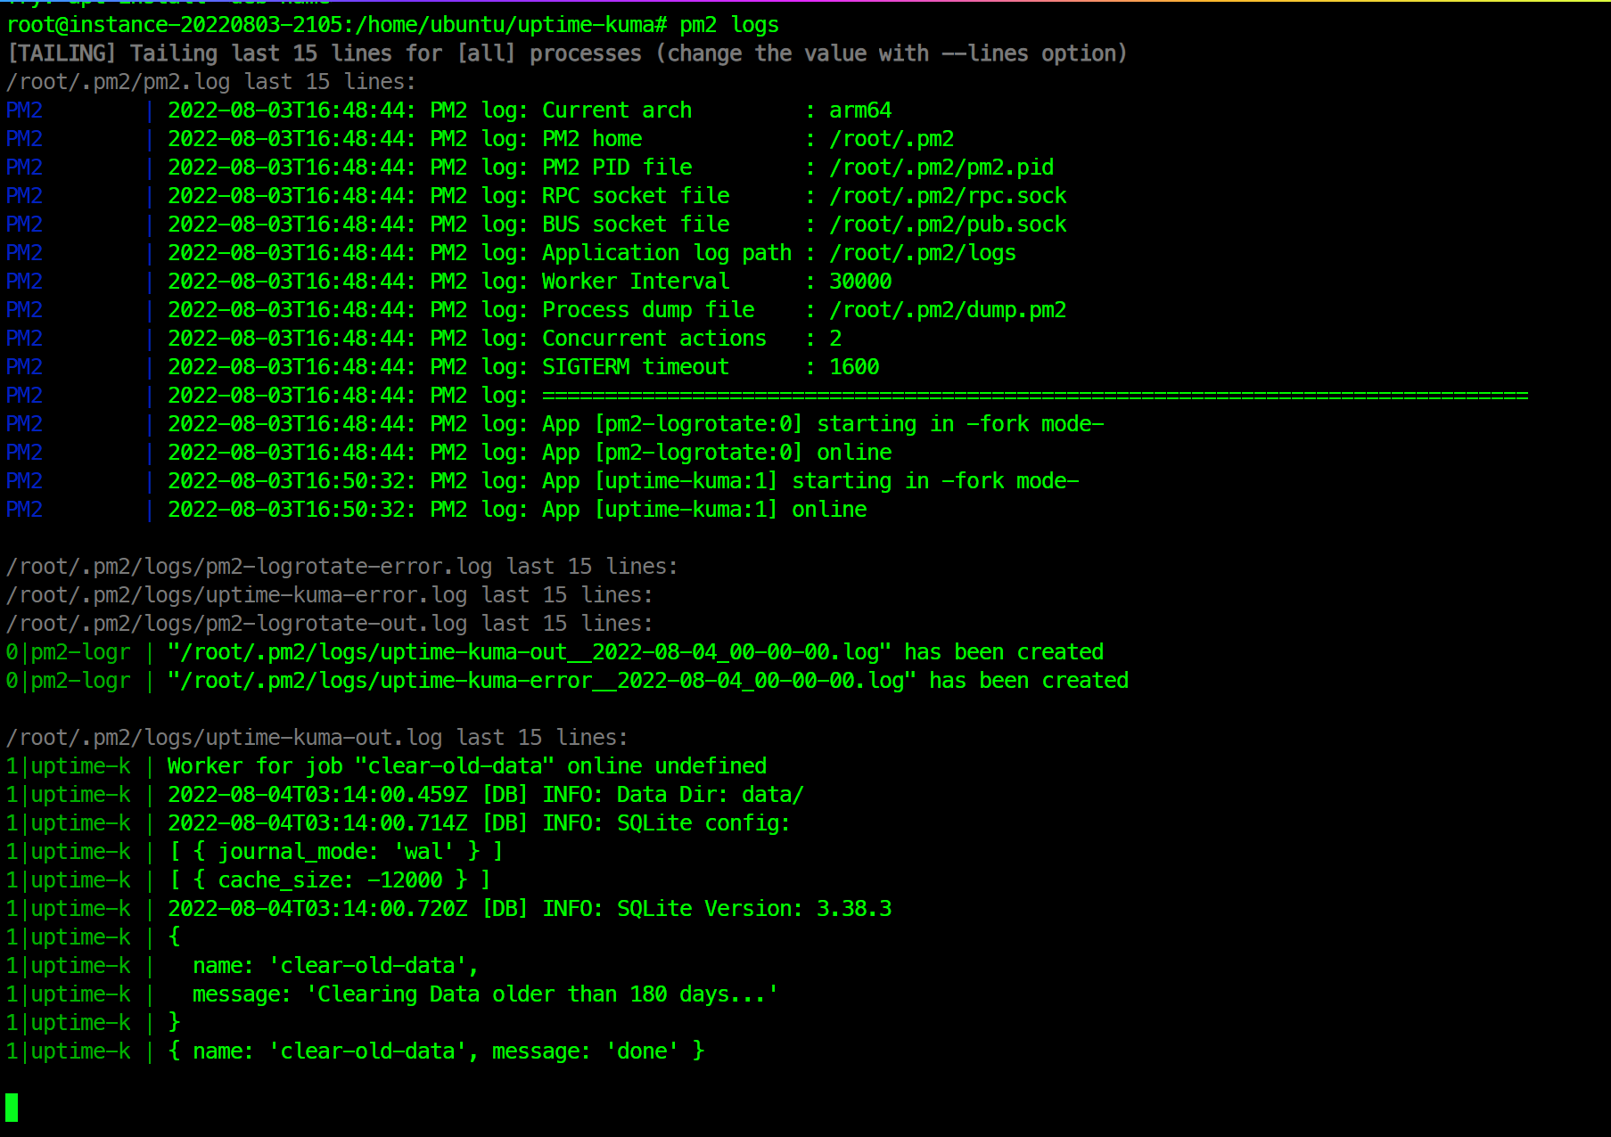The height and width of the screenshot is (1137, 1611).
Task: Click 'BUS socket file' label
Action: tap(636, 225)
